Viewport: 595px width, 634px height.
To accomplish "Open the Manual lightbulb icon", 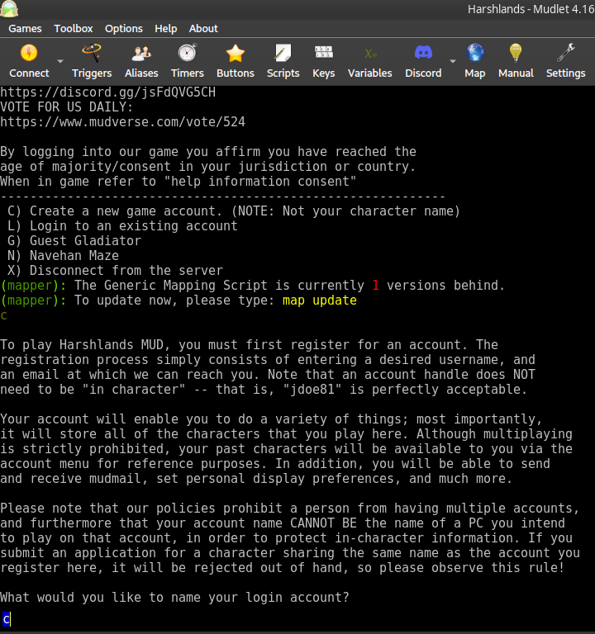I will point(516,54).
